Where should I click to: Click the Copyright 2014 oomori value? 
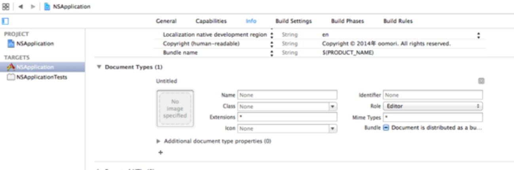pos(386,44)
